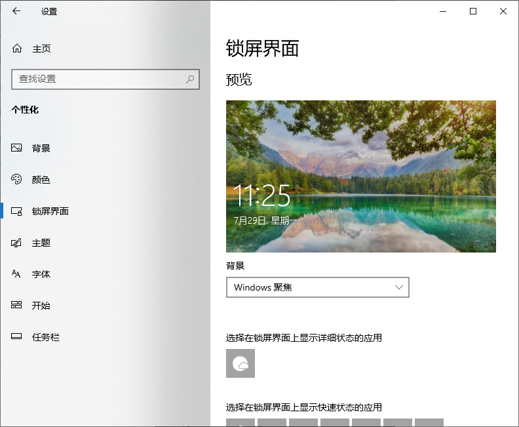Viewport: 519px width, 427px height.
Task: Close the Settings window
Action: pos(503,11)
